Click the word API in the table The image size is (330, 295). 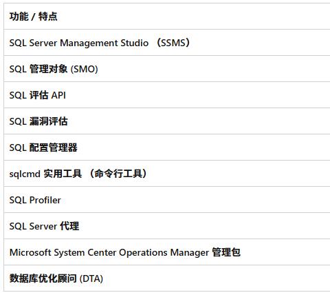(58, 95)
